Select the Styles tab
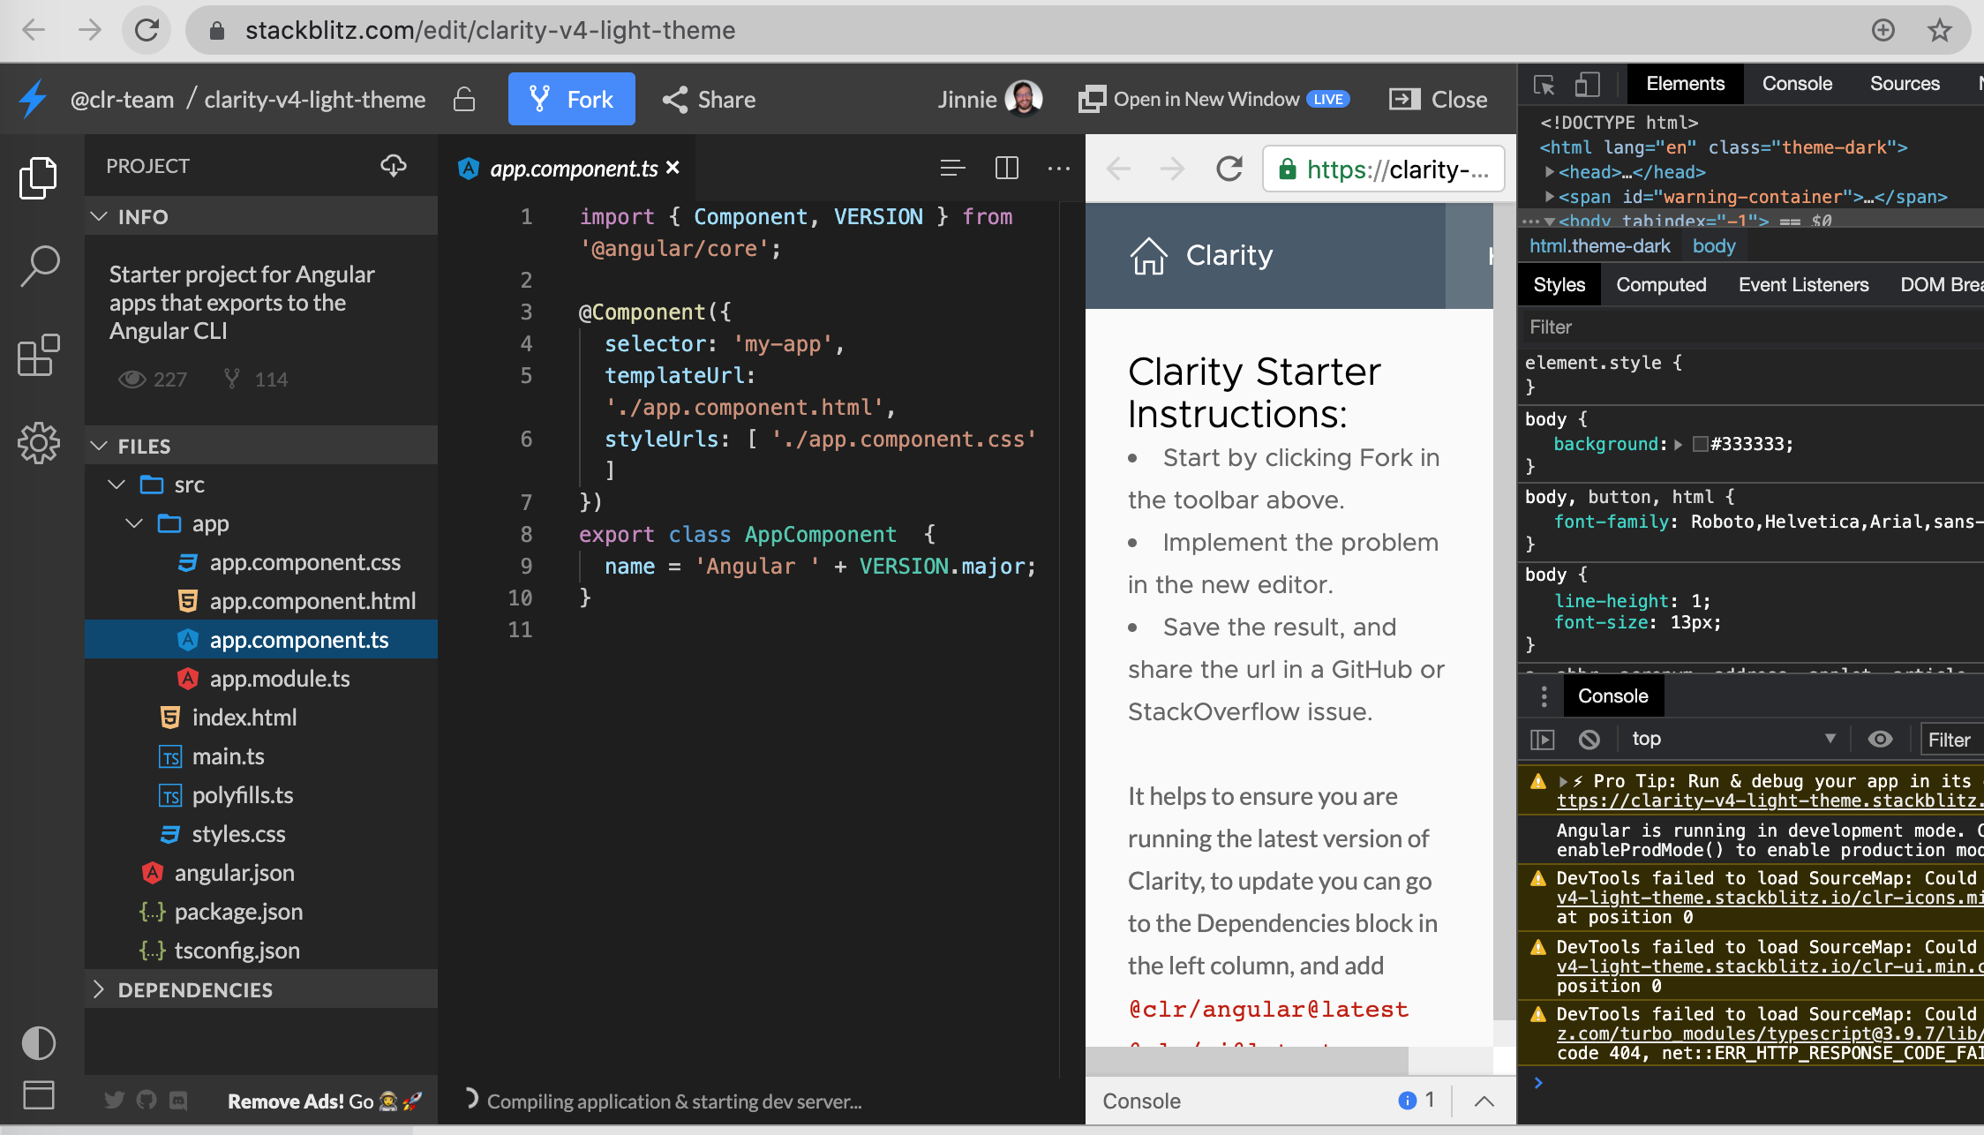Screen dimensions: 1984x1135 pyautogui.click(x=1559, y=284)
